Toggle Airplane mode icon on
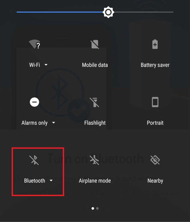This screenshot has height=222, width=190. click(94, 160)
